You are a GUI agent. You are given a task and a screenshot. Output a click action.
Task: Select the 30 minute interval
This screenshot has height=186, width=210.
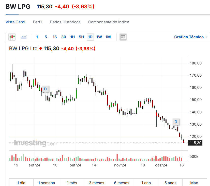[x=64, y=37]
